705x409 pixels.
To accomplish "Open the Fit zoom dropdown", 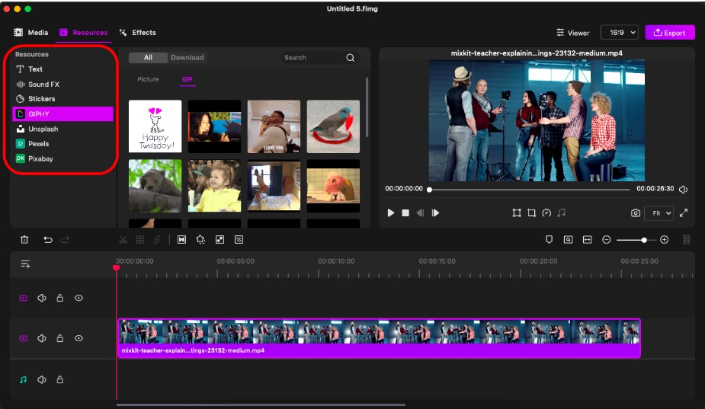I will tap(659, 213).
